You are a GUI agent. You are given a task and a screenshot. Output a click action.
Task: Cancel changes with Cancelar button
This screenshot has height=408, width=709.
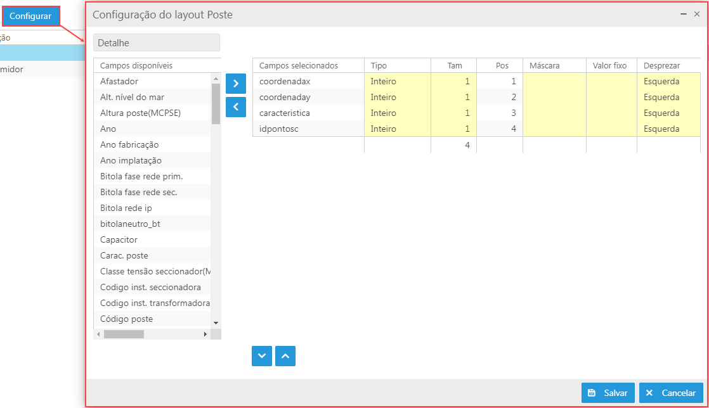click(x=671, y=393)
